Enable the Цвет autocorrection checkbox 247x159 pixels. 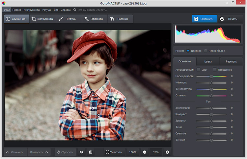click(199, 70)
